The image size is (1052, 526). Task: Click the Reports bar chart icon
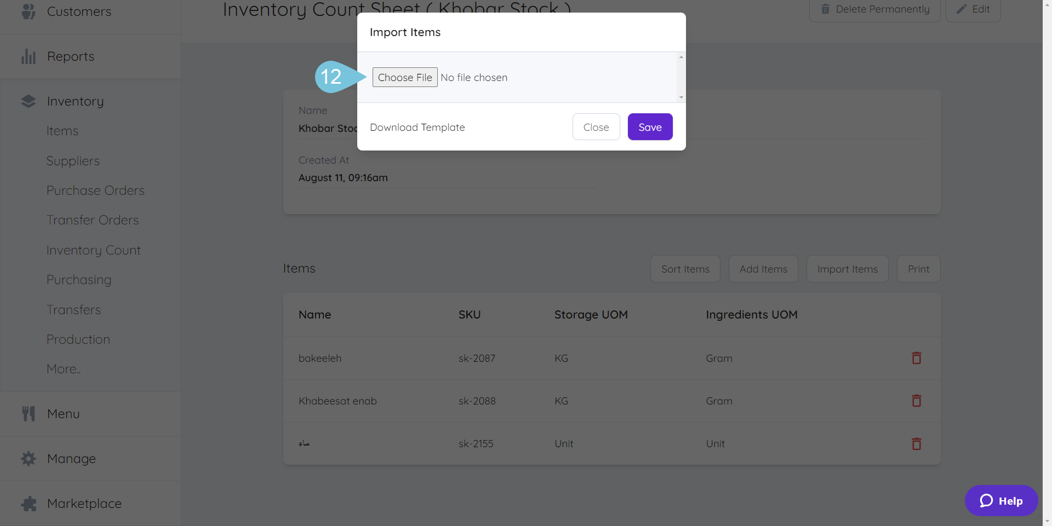point(28,56)
